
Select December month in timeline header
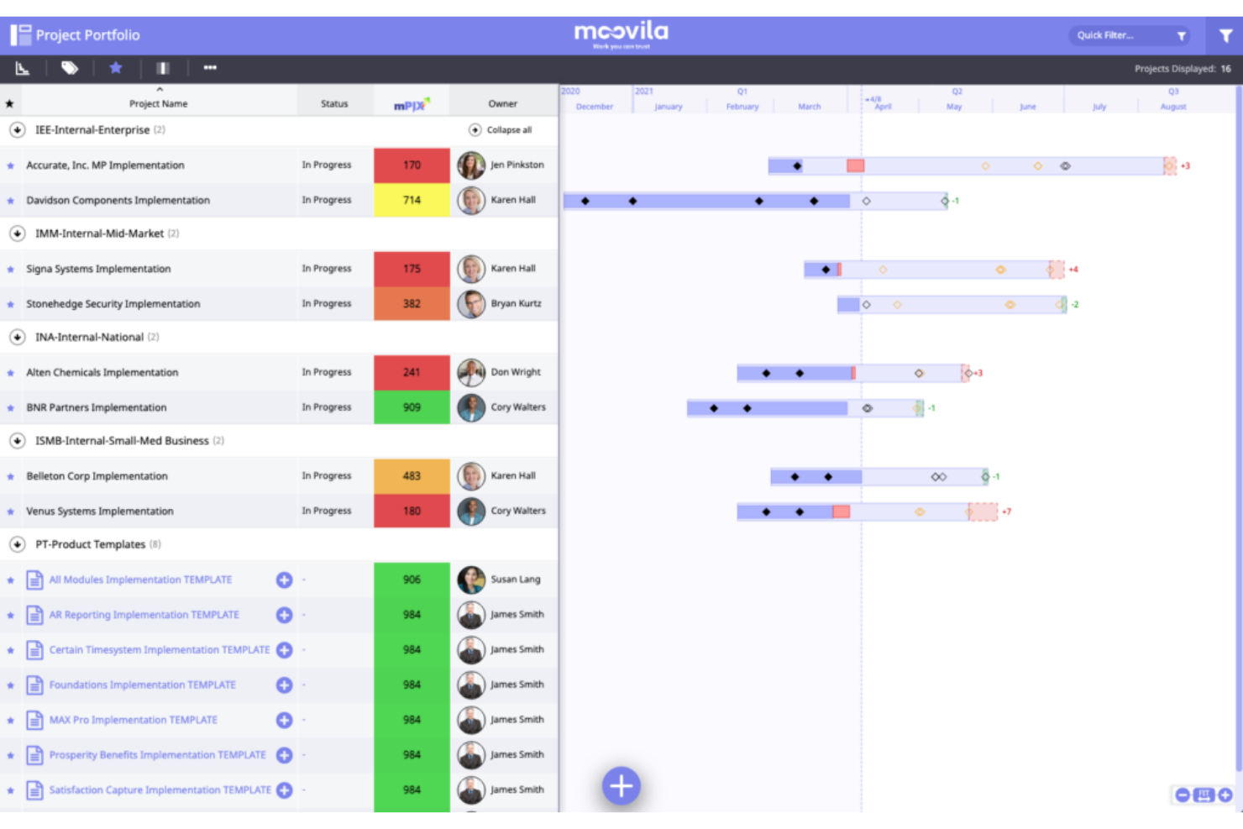click(595, 107)
